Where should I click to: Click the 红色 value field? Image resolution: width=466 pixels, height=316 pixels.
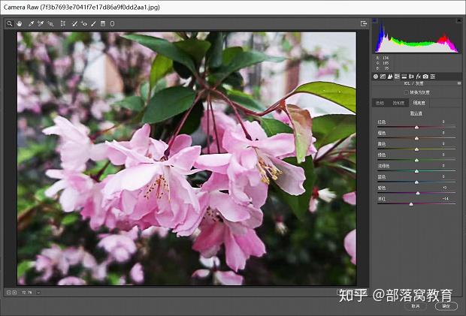tap(443, 122)
